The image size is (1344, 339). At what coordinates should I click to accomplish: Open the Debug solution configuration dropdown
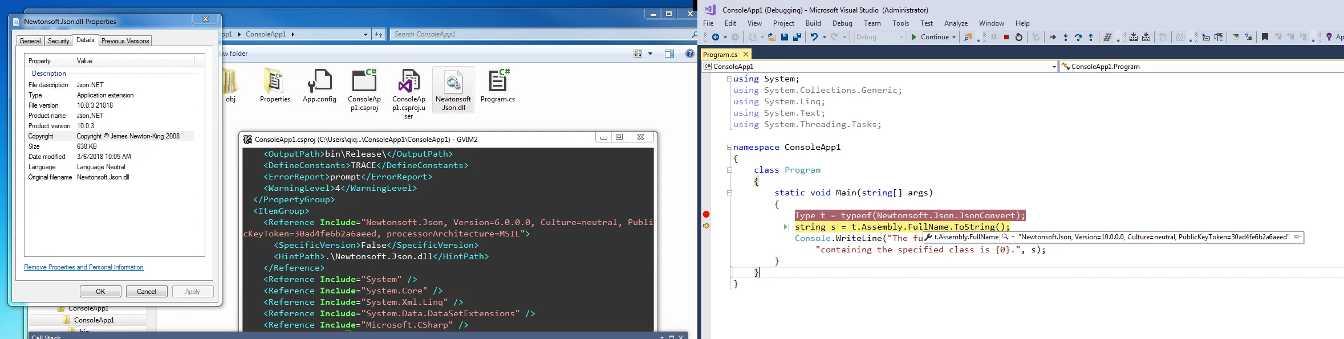[901, 37]
